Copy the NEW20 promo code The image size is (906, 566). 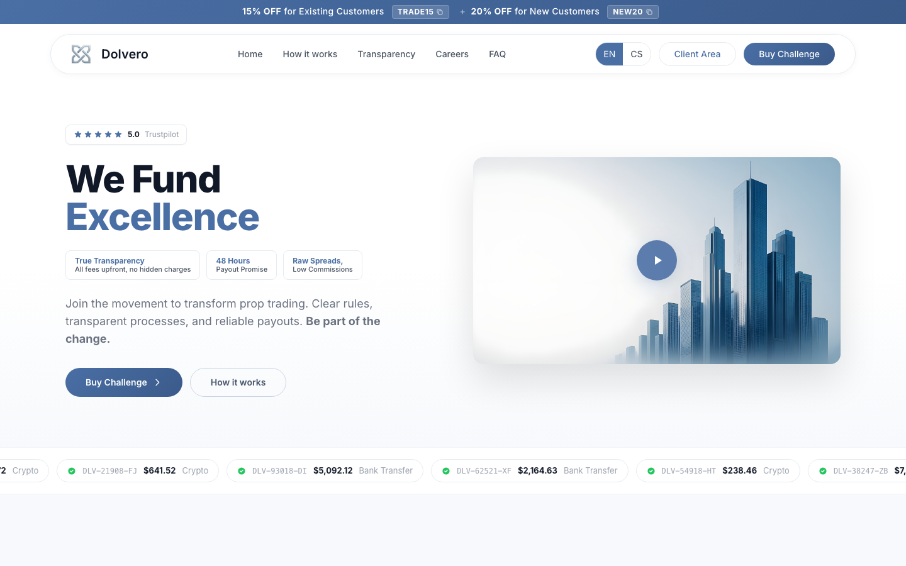632,12
